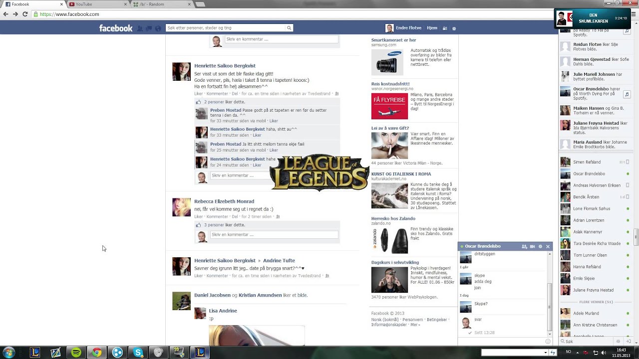The image size is (639, 359).
Task: Click the Chrome back arrow
Action: pyautogui.click(x=5, y=14)
